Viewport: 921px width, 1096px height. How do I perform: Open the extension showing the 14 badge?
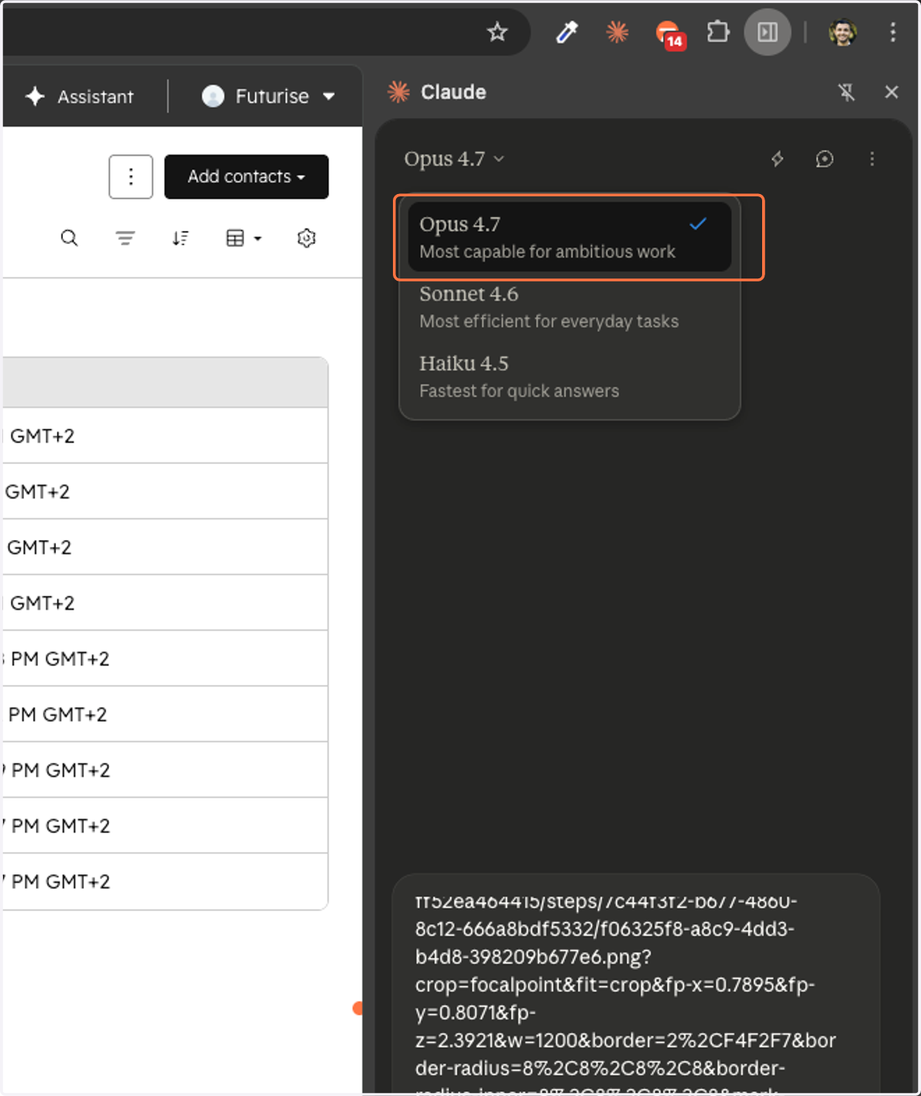tap(670, 34)
